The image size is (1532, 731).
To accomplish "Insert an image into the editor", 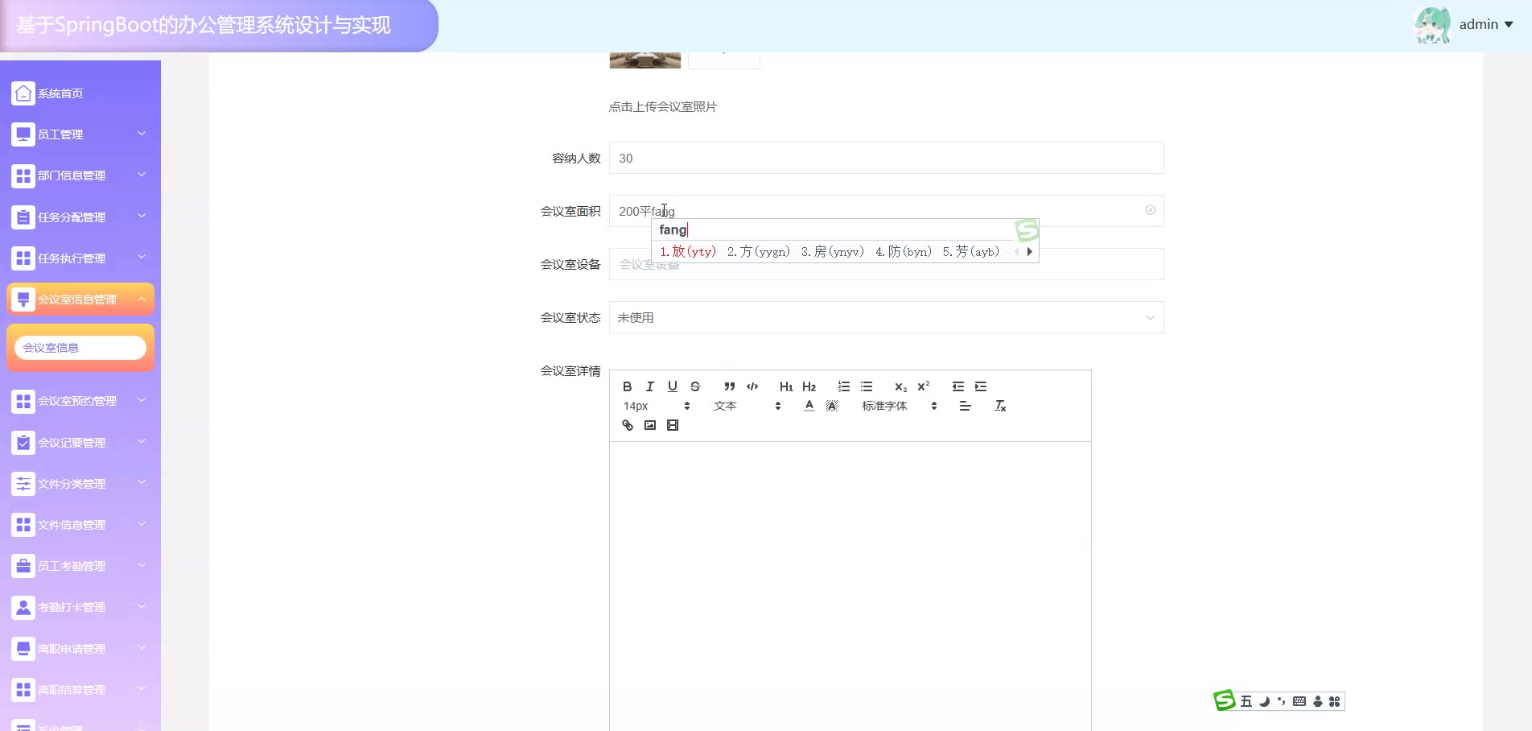I will 649,425.
